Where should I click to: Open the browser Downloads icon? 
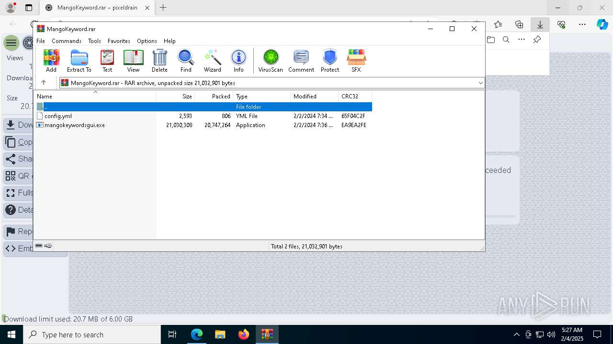coord(540,24)
